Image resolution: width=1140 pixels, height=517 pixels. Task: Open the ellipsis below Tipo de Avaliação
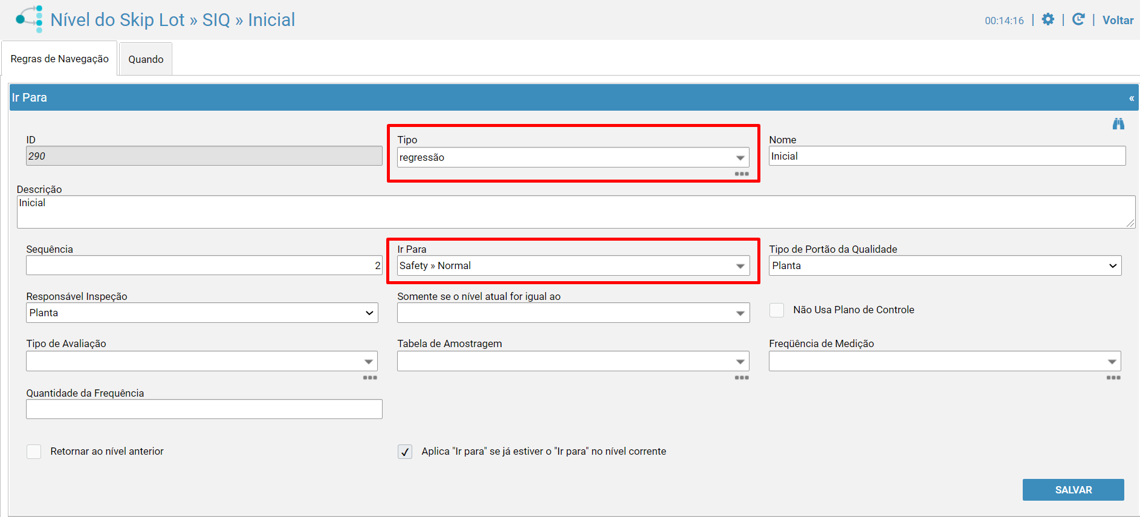click(x=370, y=378)
